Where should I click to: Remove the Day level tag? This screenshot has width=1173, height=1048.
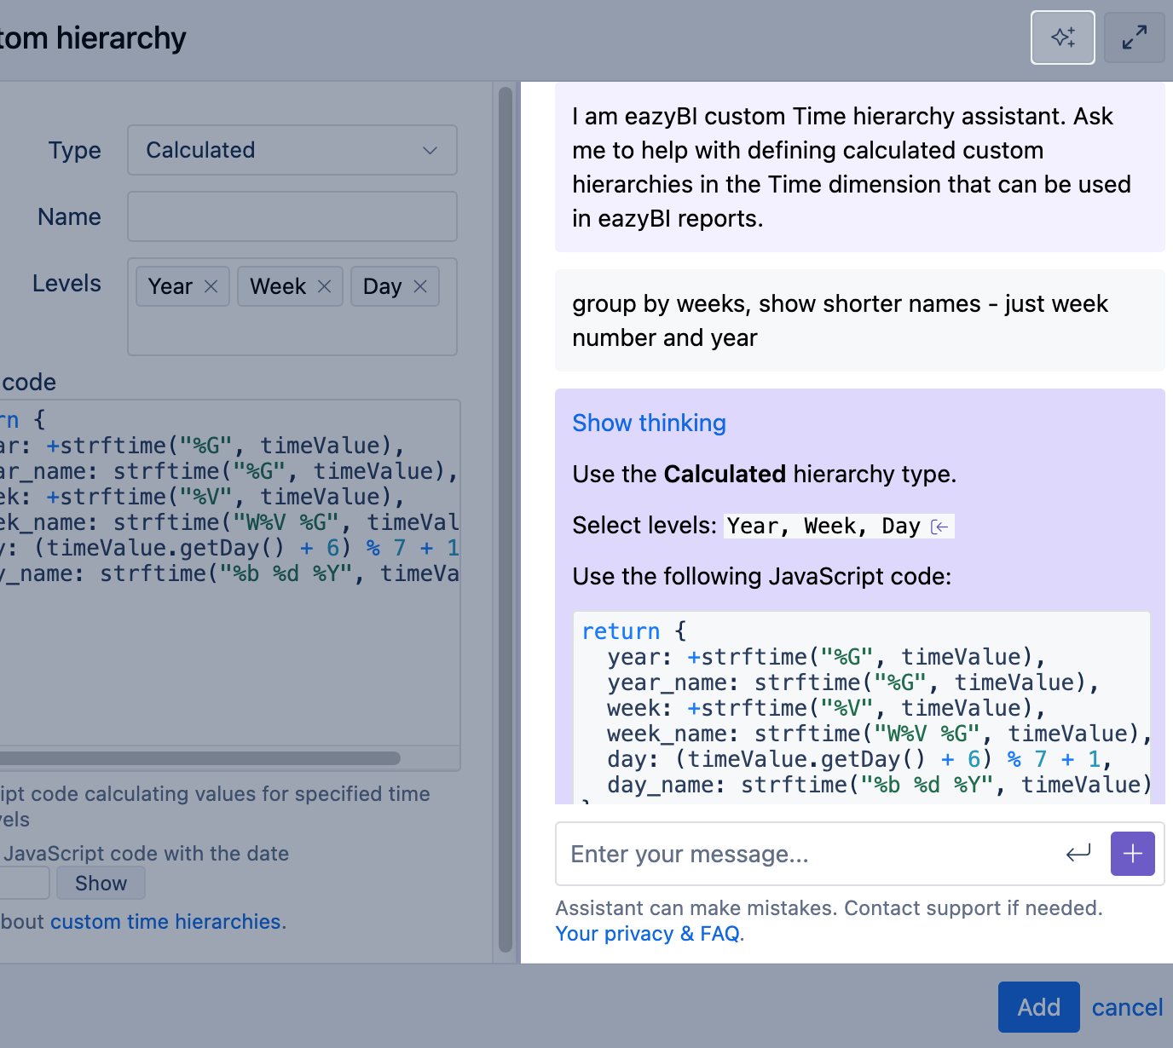[x=420, y=286]
